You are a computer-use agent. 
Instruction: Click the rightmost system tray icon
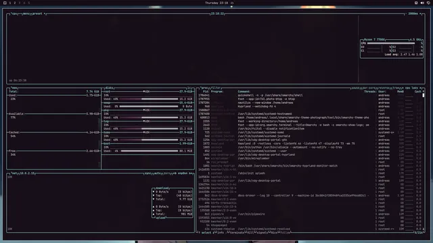point(428,3)
